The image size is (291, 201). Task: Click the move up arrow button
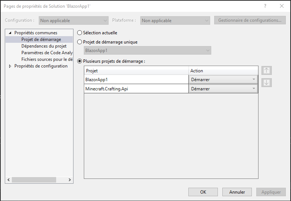pos(267,70)
